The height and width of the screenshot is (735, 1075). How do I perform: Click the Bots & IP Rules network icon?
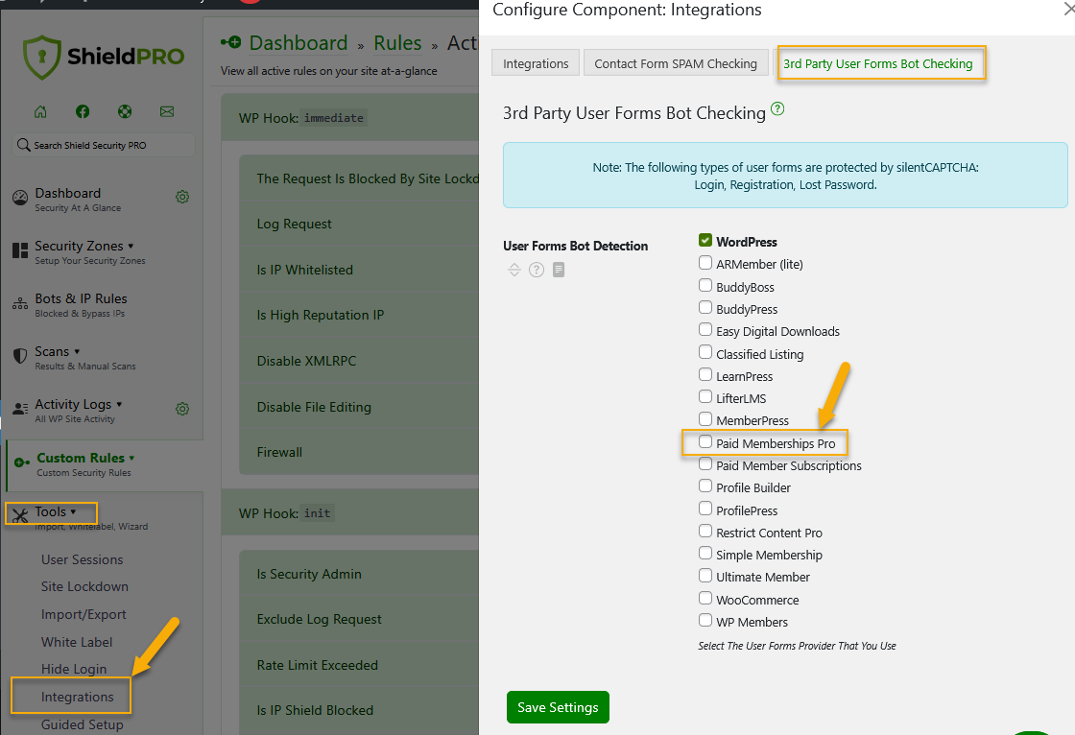click(x=20, y=303)
